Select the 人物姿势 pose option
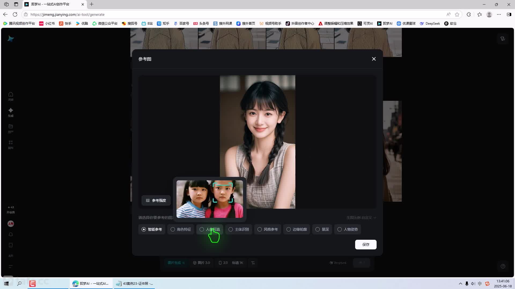 [x=347, y=229]
